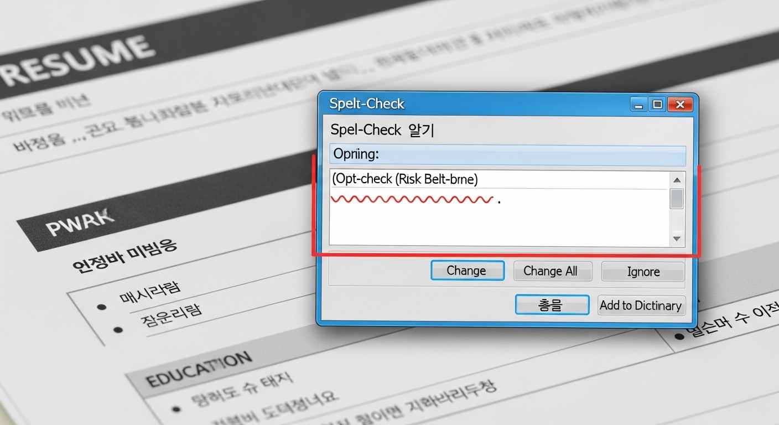Image resolution: width=779 pixels, height=425 pixels.
Task: Click the Add to Dictinary button
Action: point(641,305)
